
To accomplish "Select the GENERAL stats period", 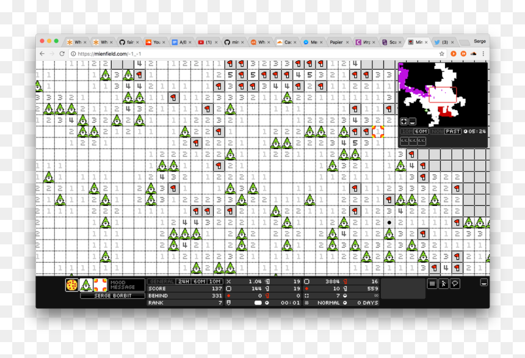I will coord(162,282).
